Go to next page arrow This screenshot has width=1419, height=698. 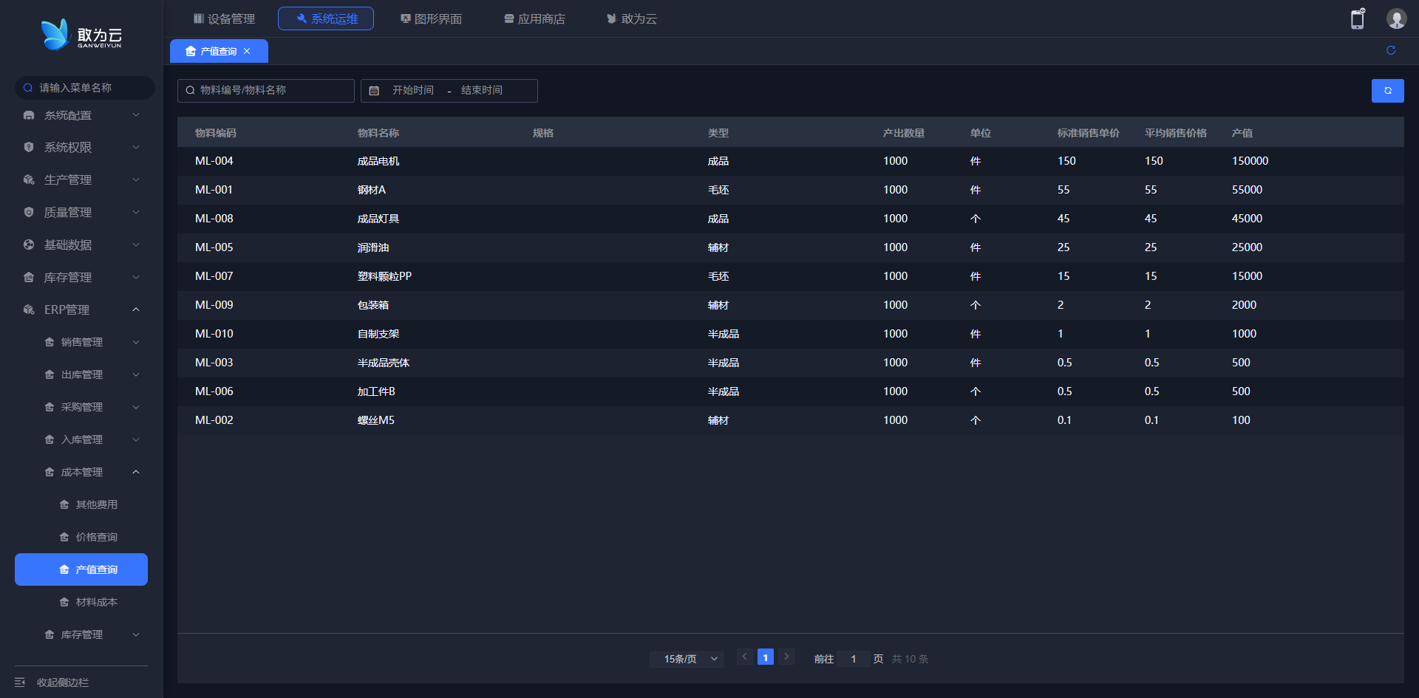click(x=786, y=657)
